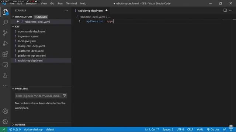Screen dimensions: 236x132
Task: Open editor More Actions ellipsis
Action: coord(231,10)
